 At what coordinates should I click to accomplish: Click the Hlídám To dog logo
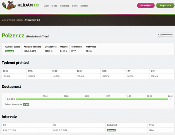[x=20, y=5]
